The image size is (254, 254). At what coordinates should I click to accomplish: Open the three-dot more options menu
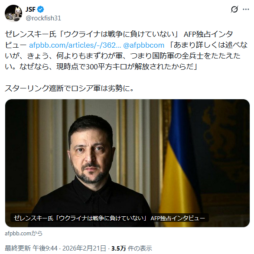pos(246,10)
